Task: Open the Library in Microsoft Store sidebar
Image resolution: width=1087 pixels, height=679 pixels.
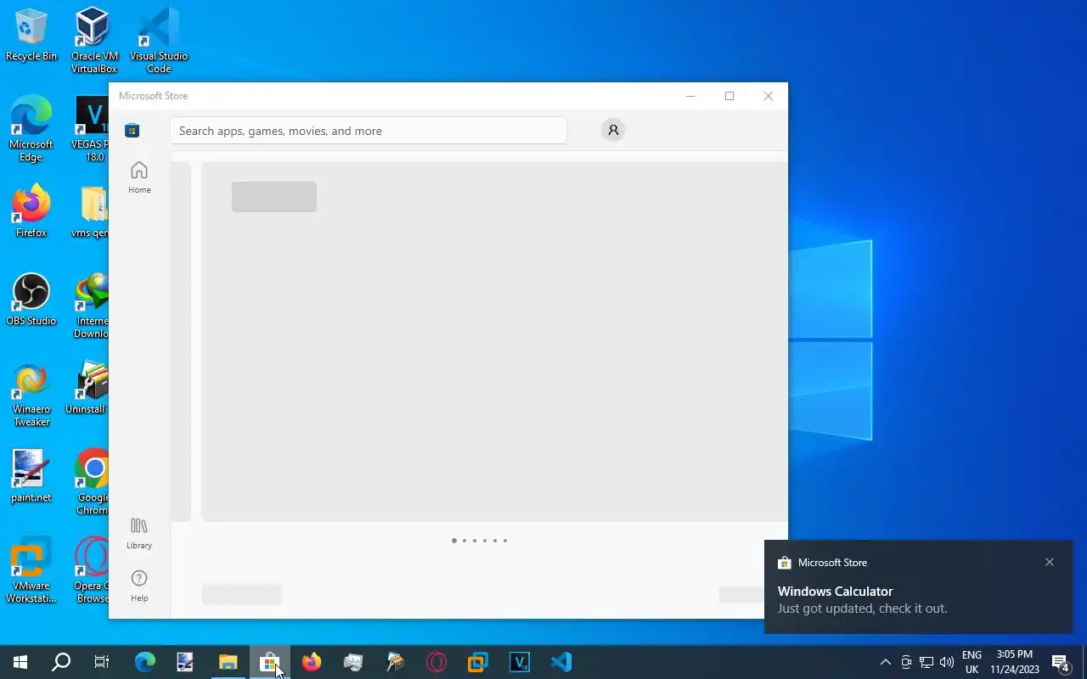Action: (x=139, y=533)
